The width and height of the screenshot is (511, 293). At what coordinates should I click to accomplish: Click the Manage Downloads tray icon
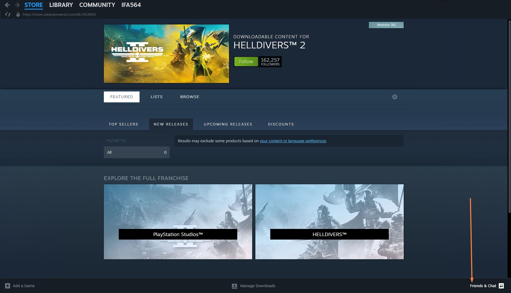point(234,286)
